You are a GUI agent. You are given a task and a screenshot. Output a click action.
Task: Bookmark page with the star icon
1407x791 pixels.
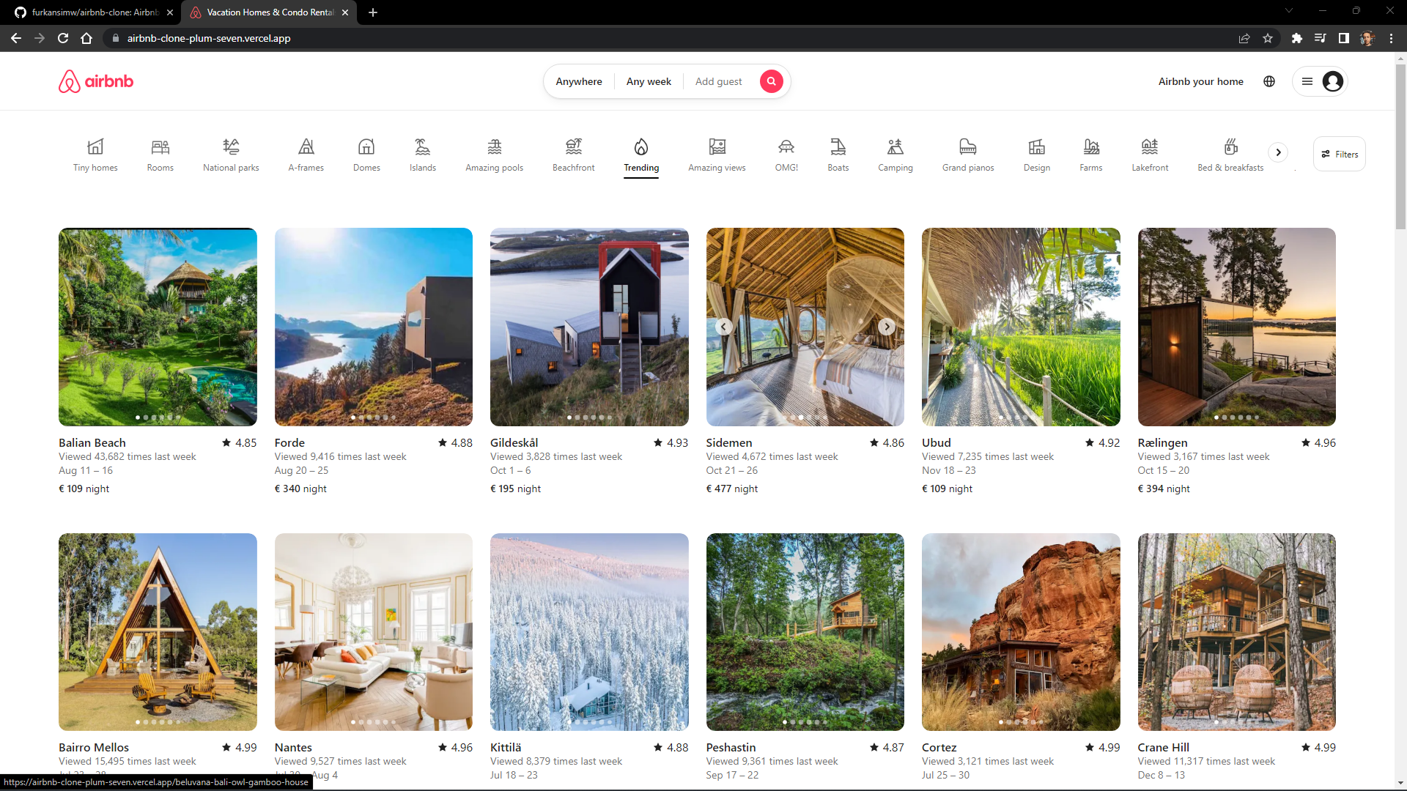pos(1268,38)
